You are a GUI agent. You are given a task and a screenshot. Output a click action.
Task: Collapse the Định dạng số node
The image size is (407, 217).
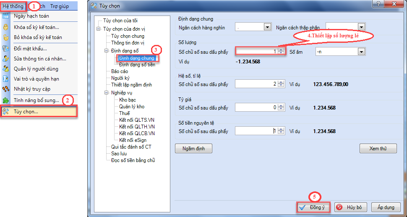(x=106, y=51)
